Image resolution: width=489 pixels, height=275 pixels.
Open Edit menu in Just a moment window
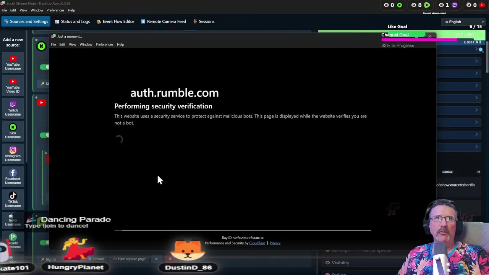click(62, 44)
